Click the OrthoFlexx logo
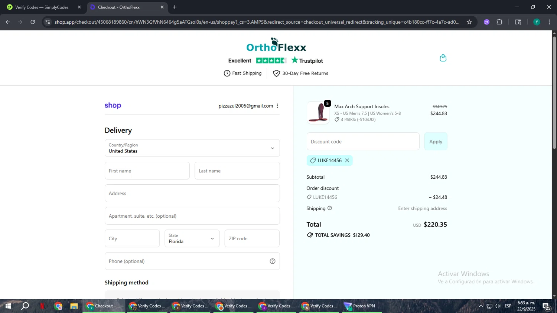This screenshot has width=557, height=313. (x=276, y=45)
